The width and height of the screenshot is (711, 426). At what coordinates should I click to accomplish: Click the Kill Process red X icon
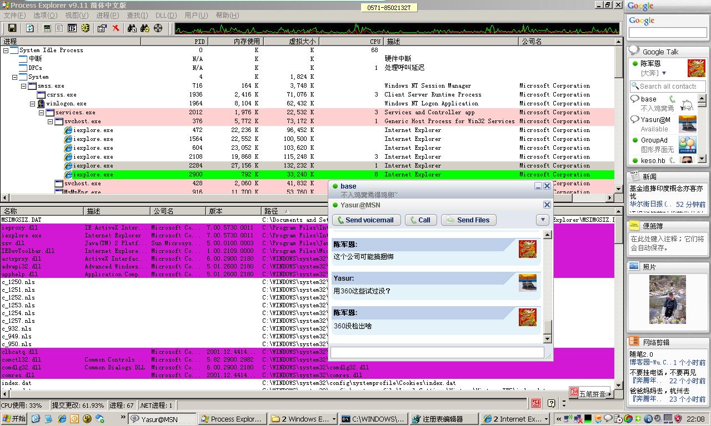click(116, 28)
